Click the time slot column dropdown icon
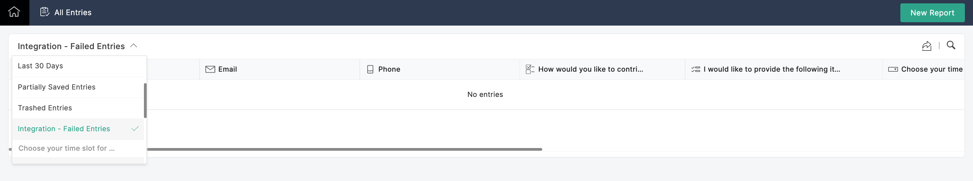This screenshot has width=973, height=181. (893, 69)
